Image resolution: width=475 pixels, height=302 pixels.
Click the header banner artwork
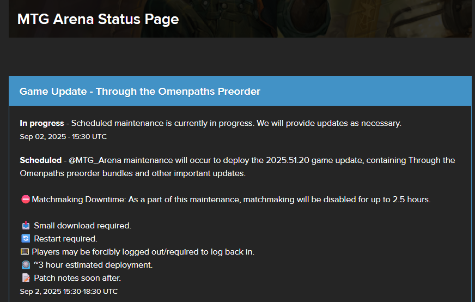click(327, 19)
